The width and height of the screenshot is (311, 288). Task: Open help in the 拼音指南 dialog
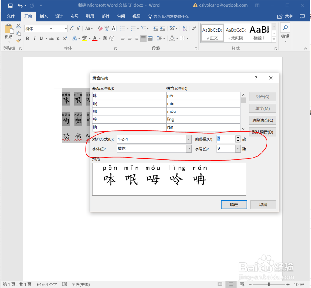click(x=256, y=78)
